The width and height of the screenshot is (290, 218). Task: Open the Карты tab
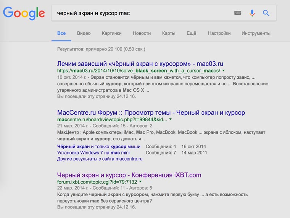pyautogui.click(x=168, y=33)
